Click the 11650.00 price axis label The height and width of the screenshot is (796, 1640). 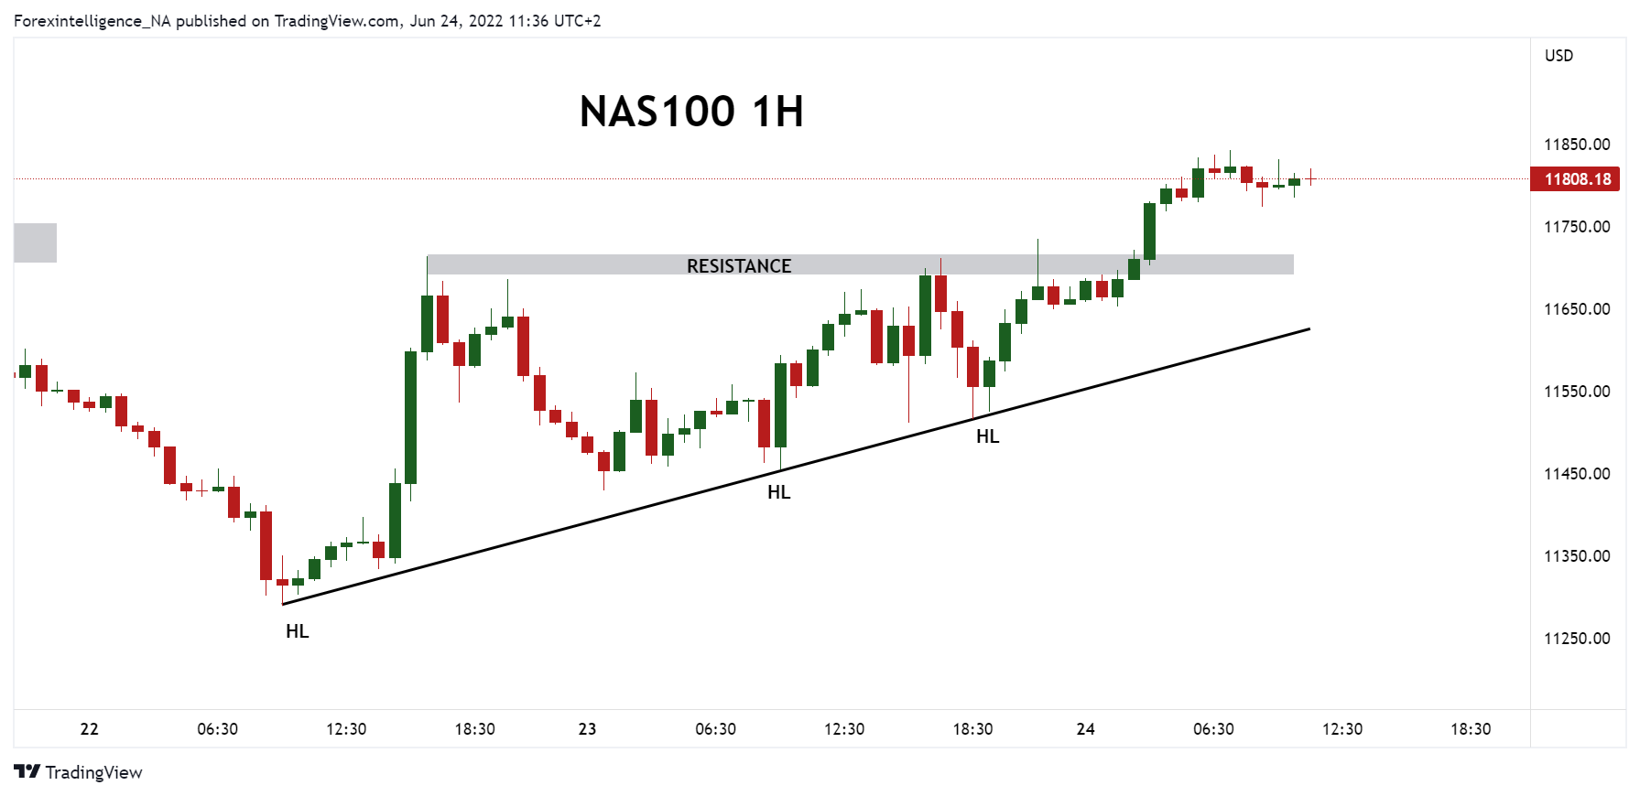tap(1577, 309)
